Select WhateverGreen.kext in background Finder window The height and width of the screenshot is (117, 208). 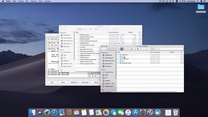tap(86, 62)
